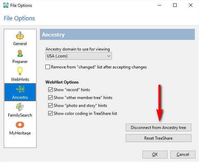This screenshot has width=199, height=162.
Task: Dismiss dialog with the Cancel button
Action: (x=183, y=154)
